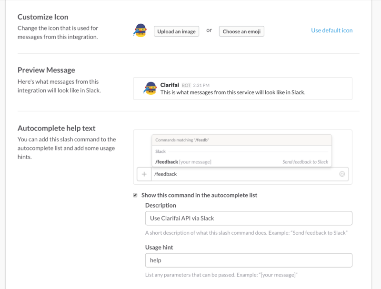This screenshot has width=381, height=289.
Task: Click the helper text 'A short description of what this slash command'
Action: pyautogui.click(x=246, y=233)
